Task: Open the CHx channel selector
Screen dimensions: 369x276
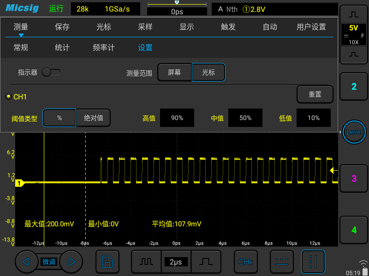Action: pos(245,262)
